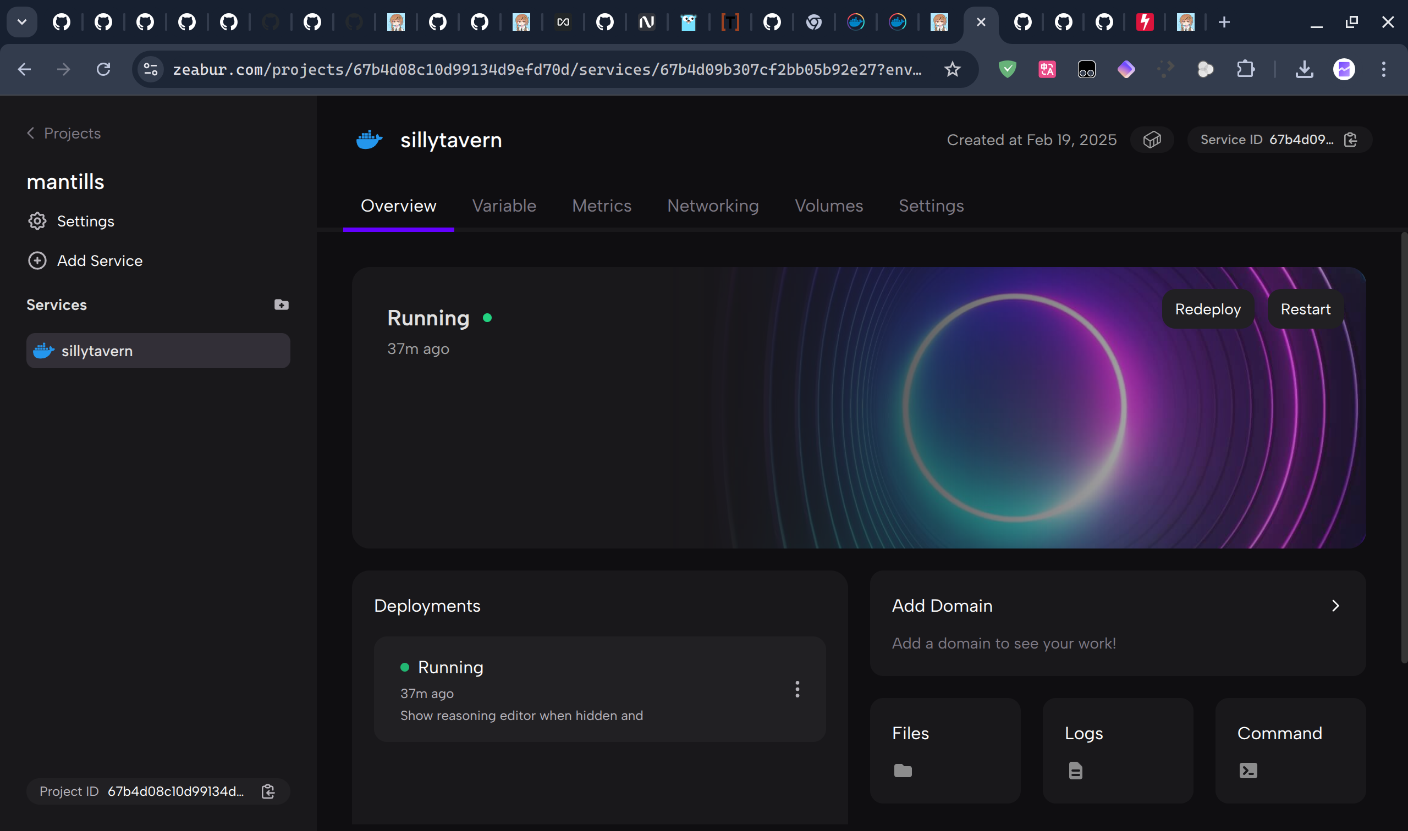Open the browser downloads icon
This screenshot has width=1408, height=831.
point(1304,69)
